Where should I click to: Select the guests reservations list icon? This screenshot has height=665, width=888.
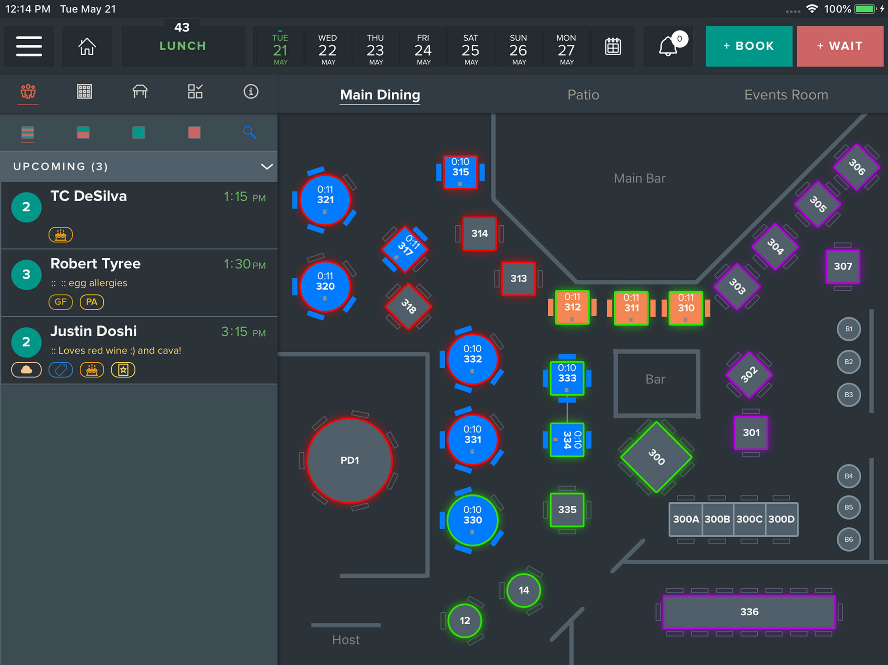(28, 92)
